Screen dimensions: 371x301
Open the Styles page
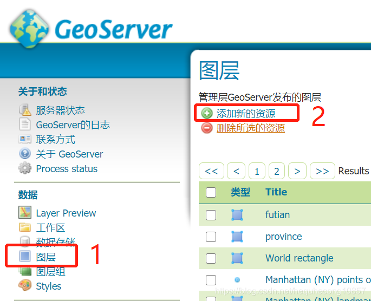(x=49, y=286)
